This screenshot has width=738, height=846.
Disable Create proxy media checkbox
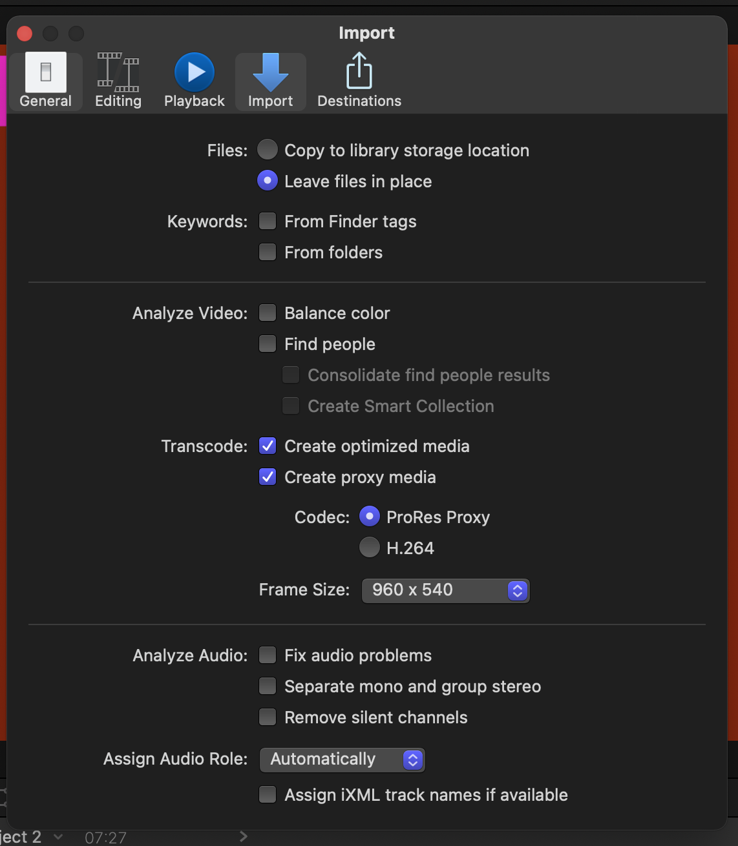click(268, 477)
